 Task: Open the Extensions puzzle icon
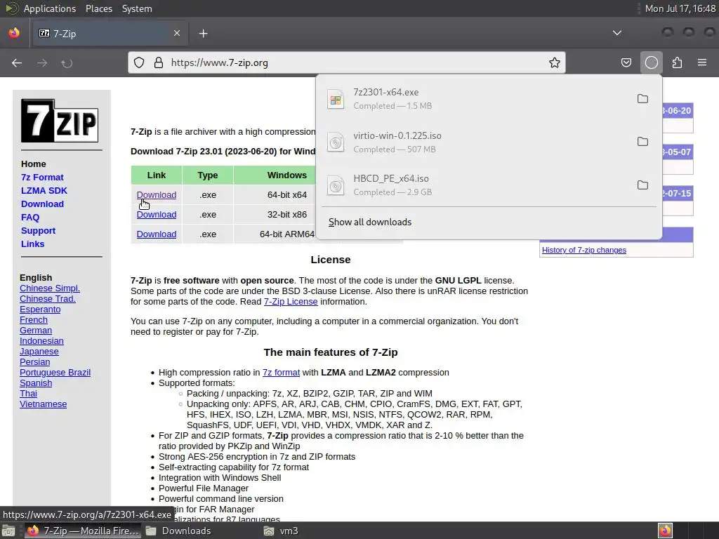tap(677, 62)
